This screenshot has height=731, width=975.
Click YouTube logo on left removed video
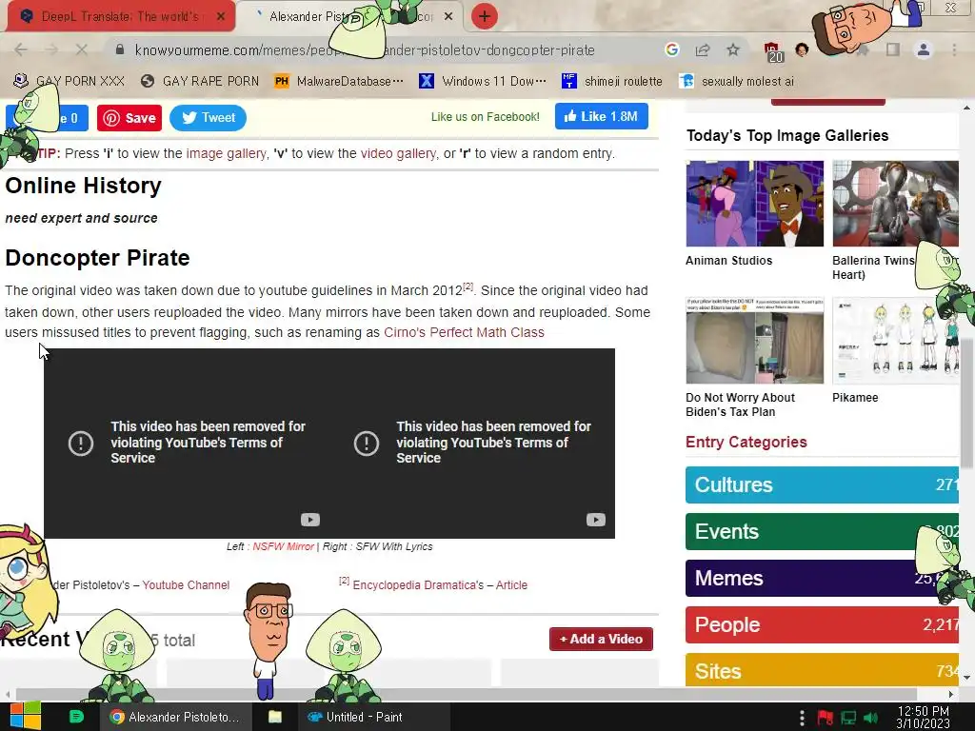[310, 520]
